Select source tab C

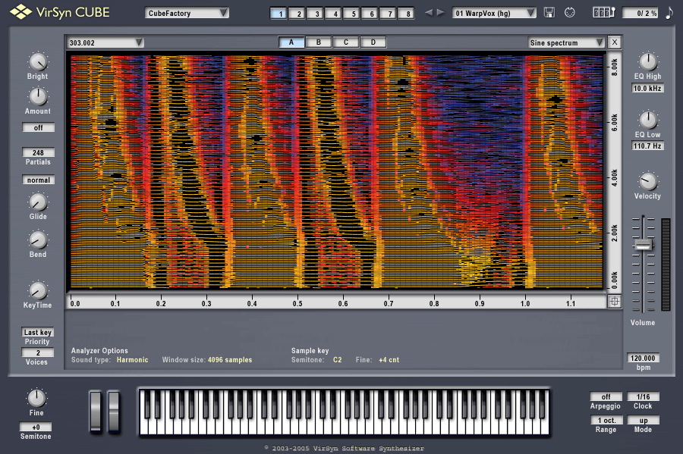click(346, 42)
